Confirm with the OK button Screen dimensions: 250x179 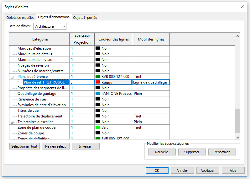point(157,171)
